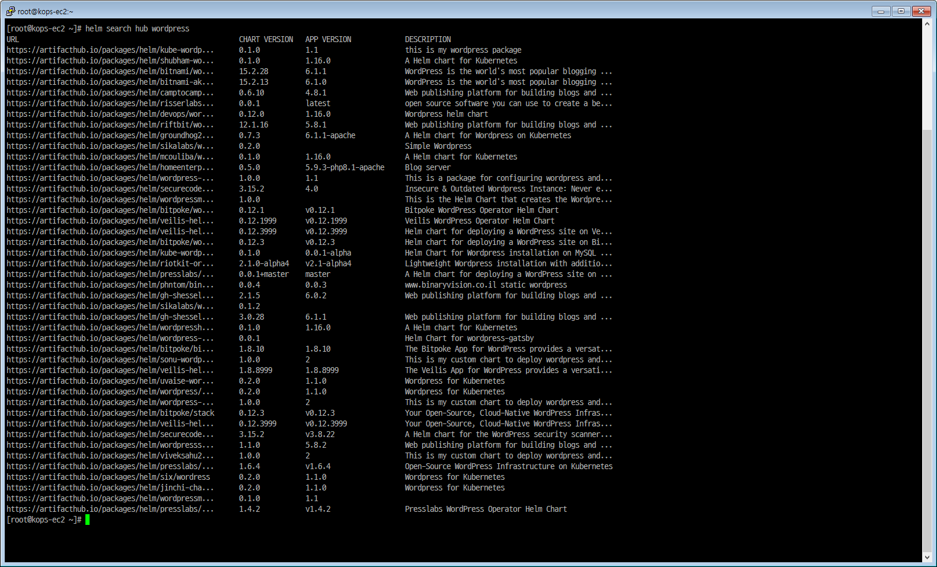Click the 'helm search hub wordpress' command text

tap(137, 28)
